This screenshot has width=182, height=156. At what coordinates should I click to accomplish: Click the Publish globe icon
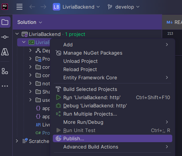coord(59,138)
